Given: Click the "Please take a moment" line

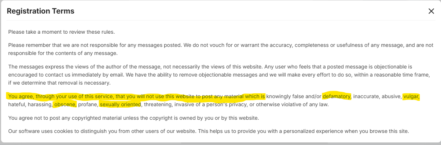Looking at the screenshot, I should 62,32.
